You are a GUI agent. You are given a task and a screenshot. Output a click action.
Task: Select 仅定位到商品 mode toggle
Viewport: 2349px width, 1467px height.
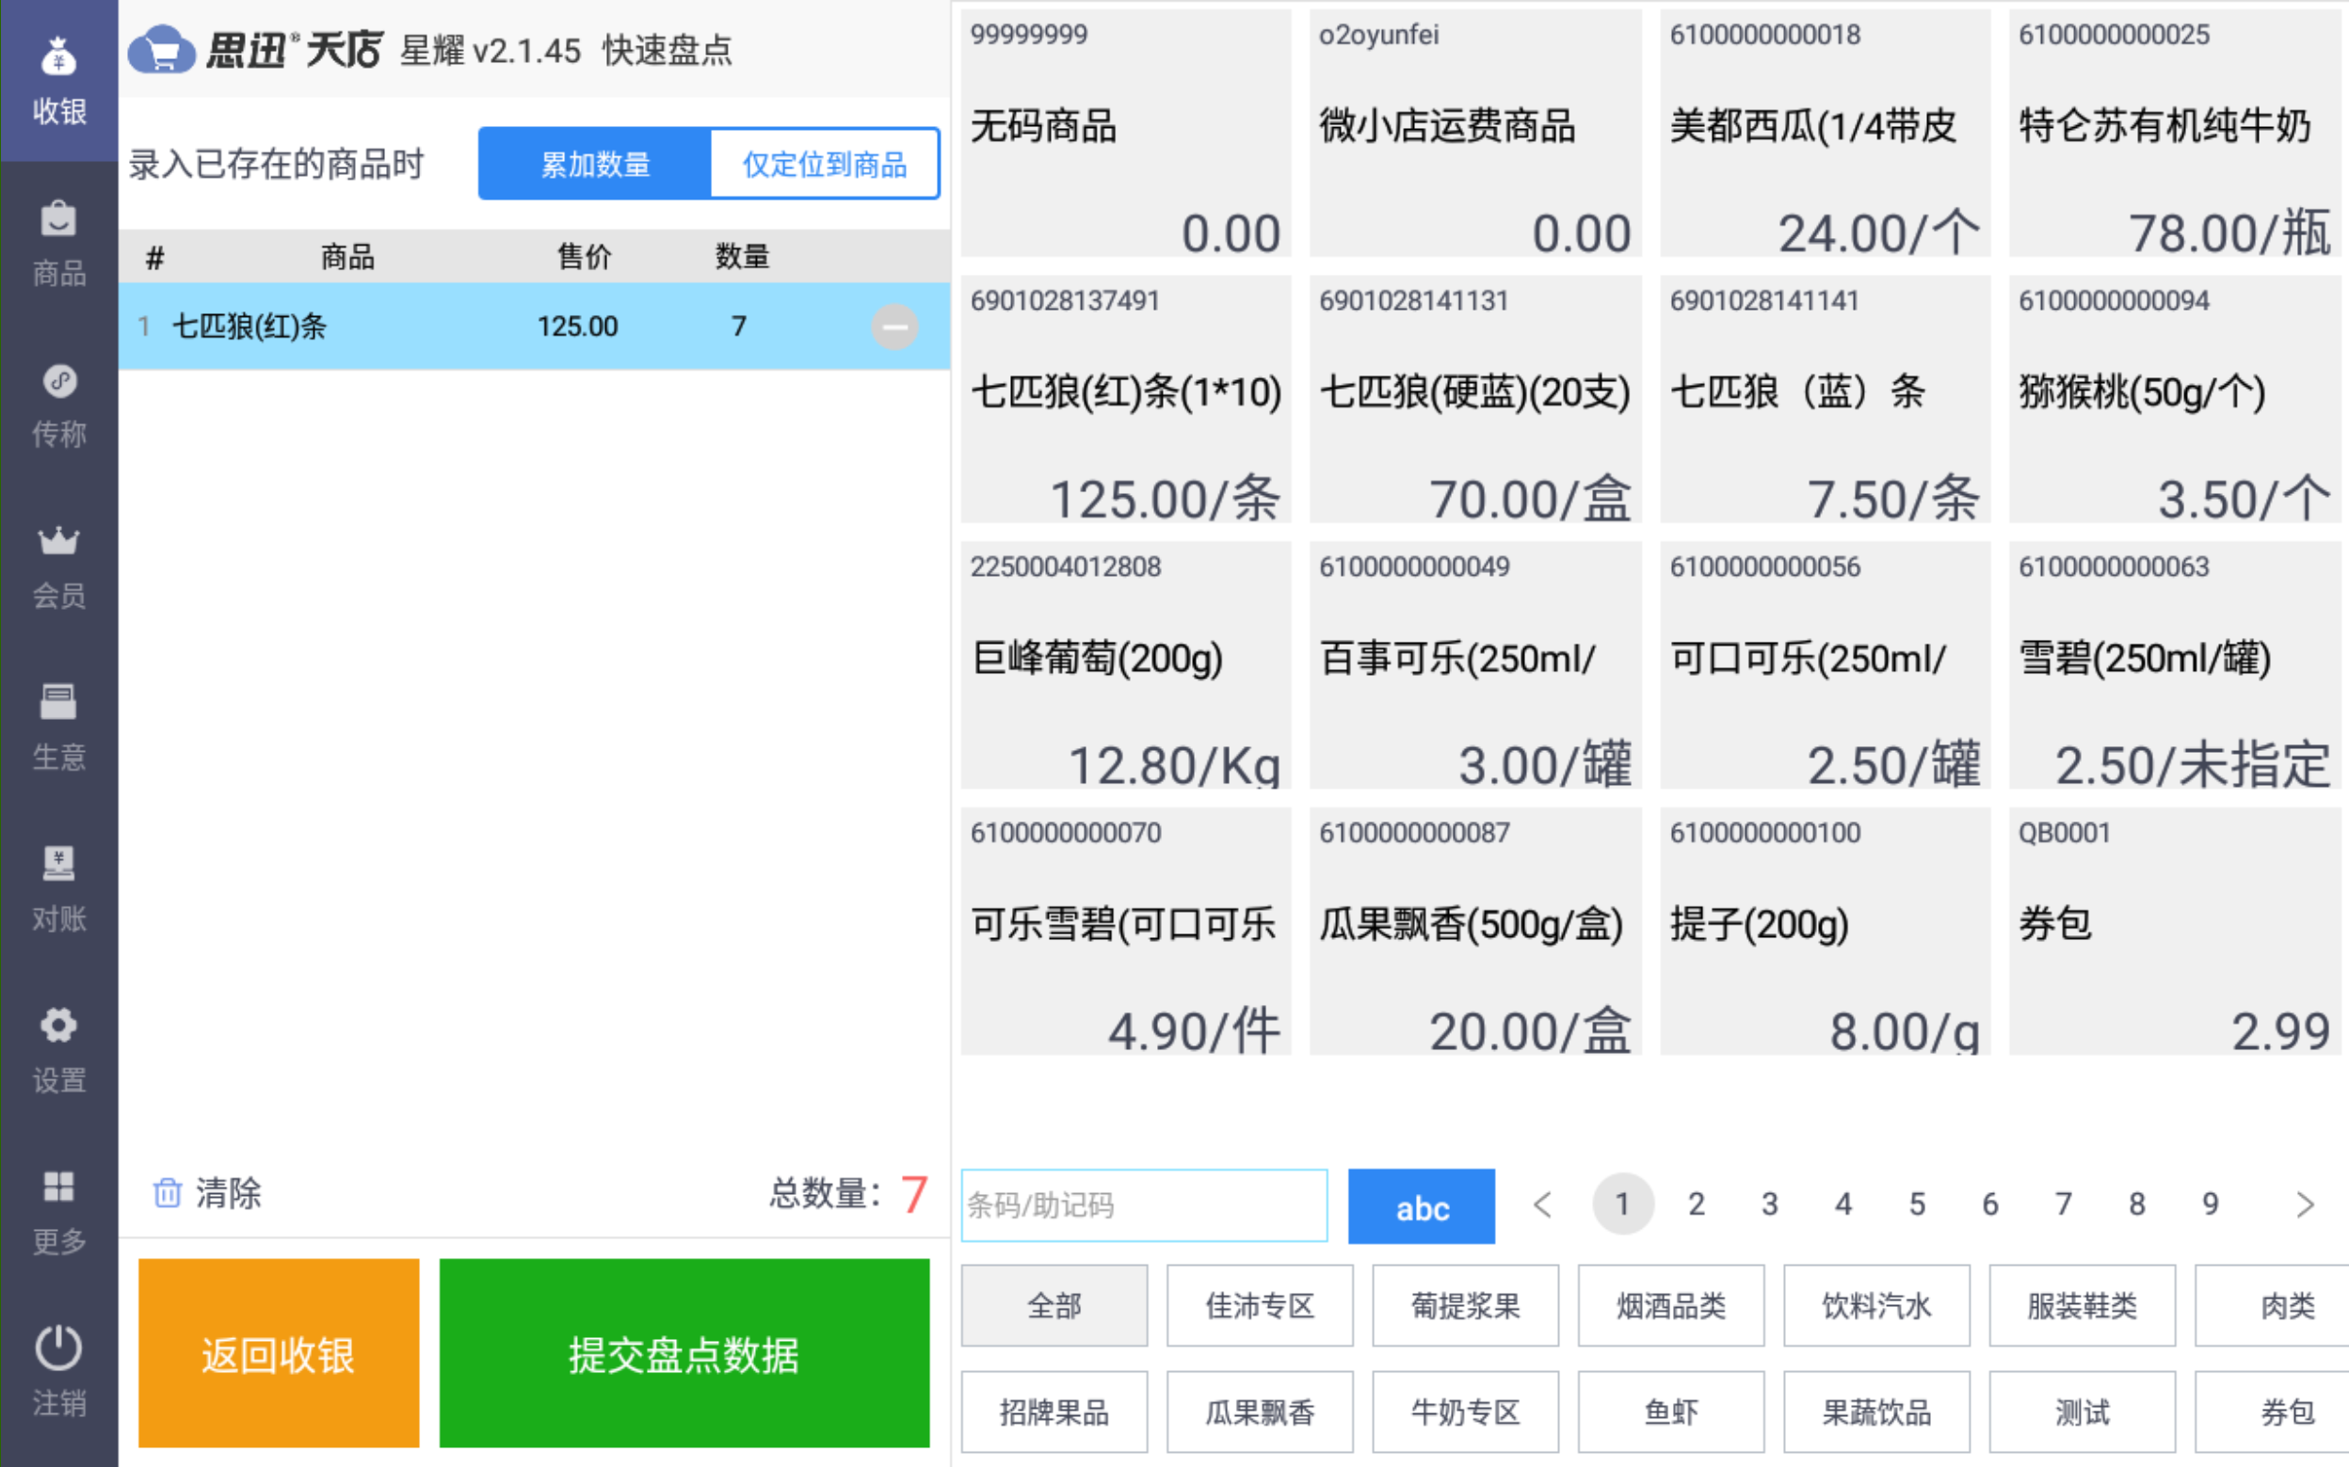click(824, 164)
